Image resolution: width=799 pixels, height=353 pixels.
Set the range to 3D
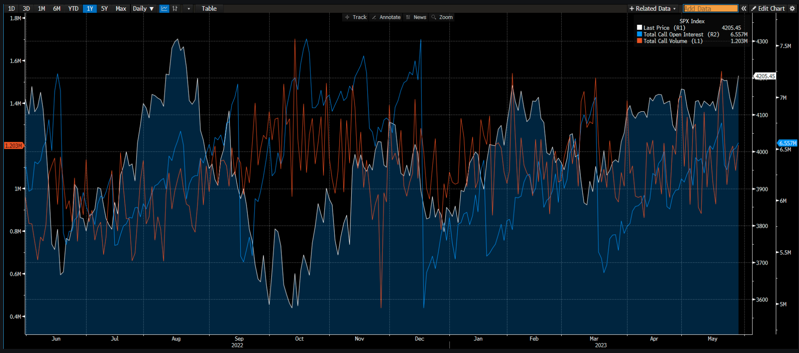tap(26, 9)
